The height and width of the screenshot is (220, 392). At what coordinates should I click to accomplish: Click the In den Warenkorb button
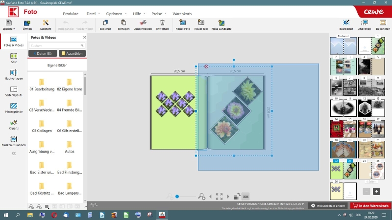point(370,206)
